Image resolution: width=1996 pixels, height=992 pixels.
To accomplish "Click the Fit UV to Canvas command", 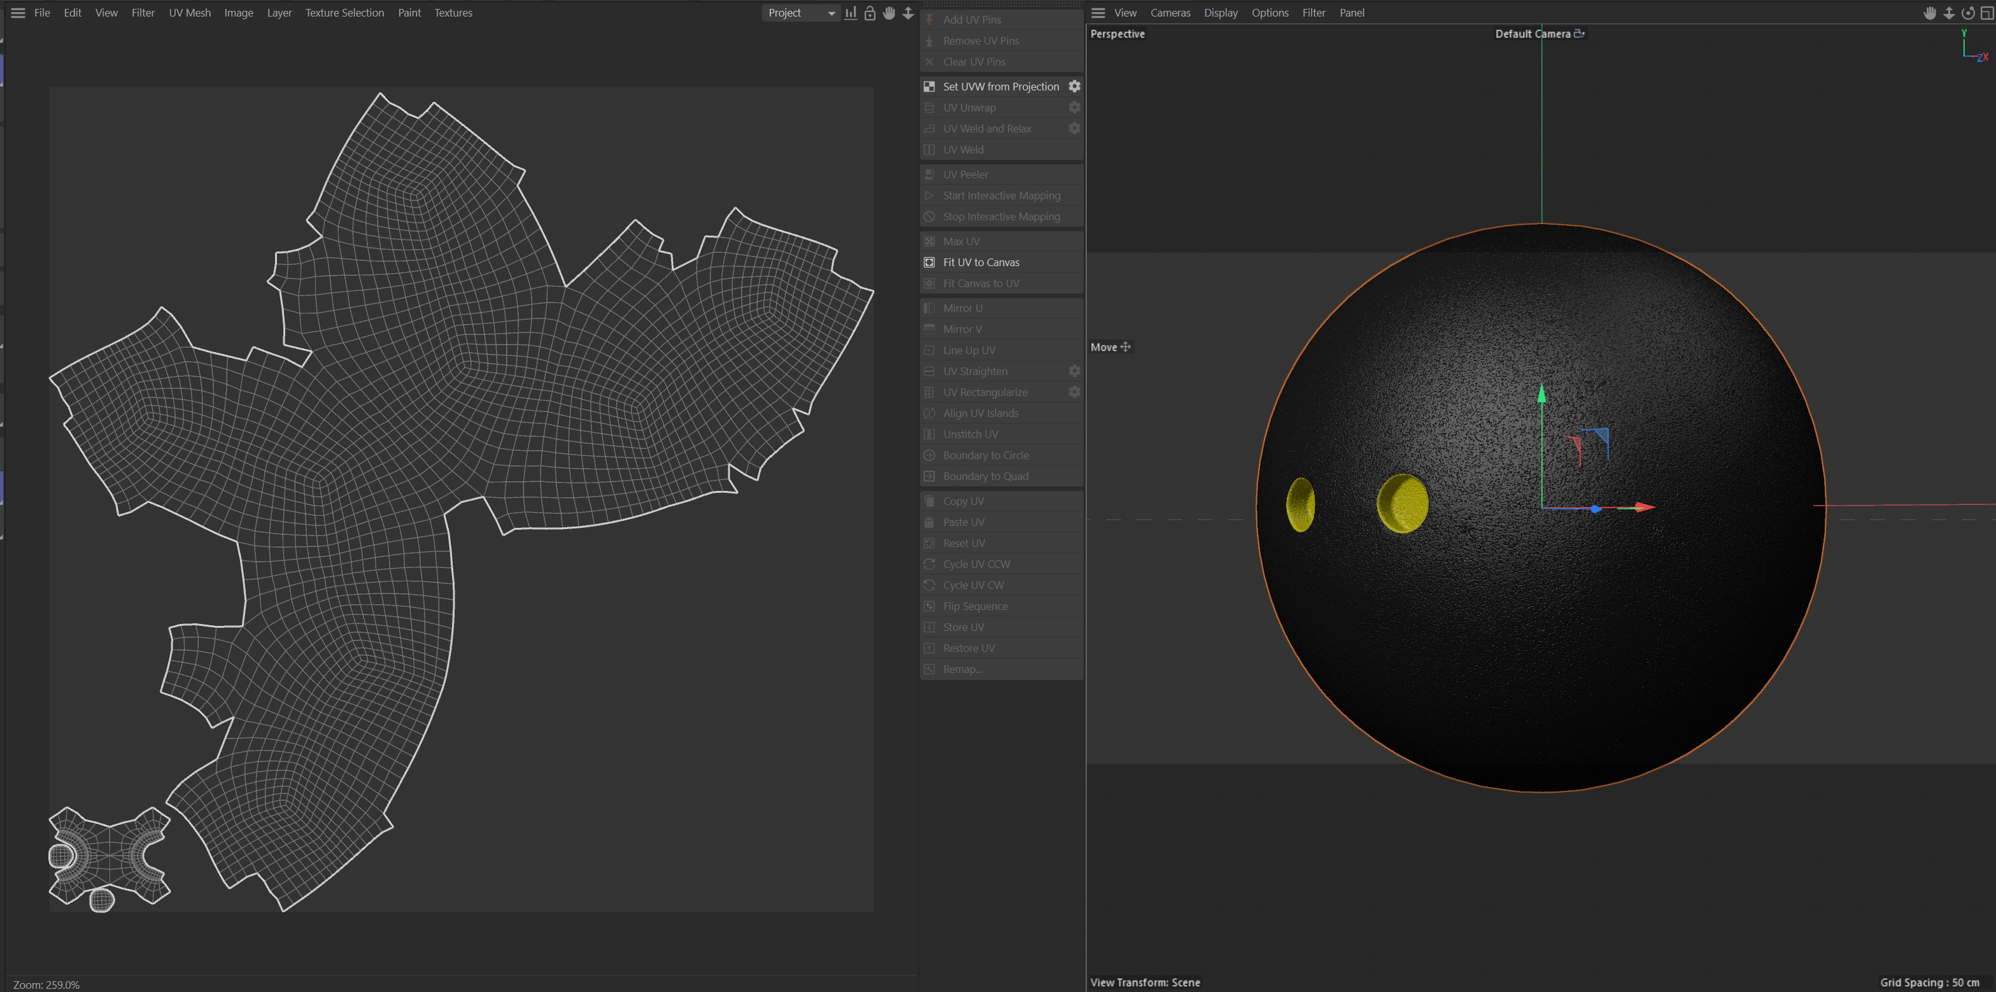I will click(x=981, y=263).
